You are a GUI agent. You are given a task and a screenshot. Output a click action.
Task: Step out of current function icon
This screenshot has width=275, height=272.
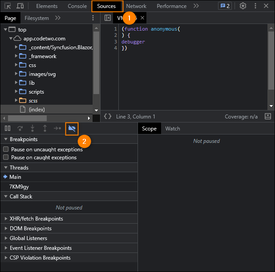[45, 128]
